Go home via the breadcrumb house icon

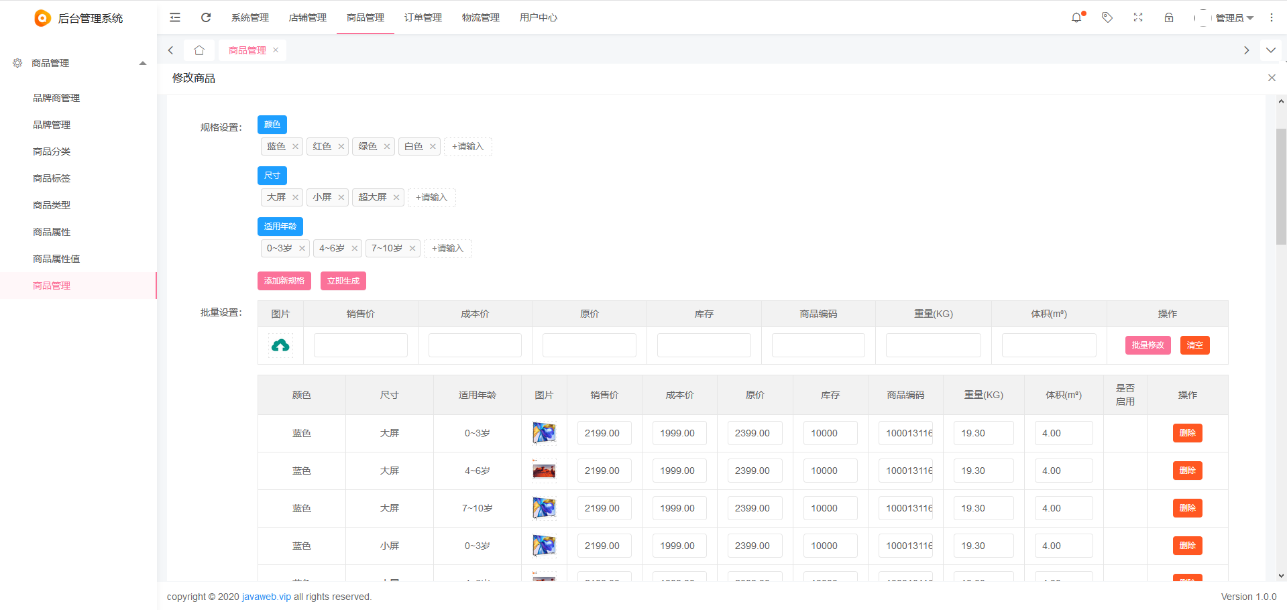tap(199, 50)
